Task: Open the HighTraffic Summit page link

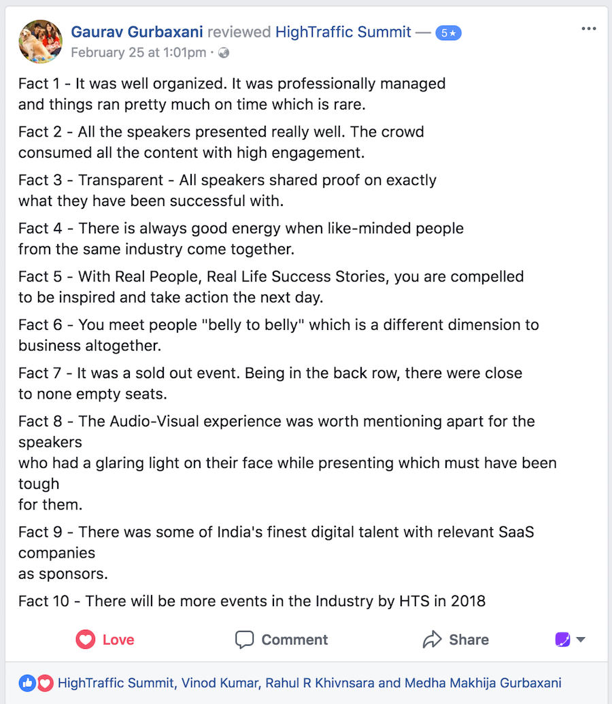Action: 343,32
